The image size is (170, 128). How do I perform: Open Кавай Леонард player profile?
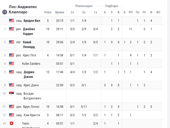pyautogui.click(x=29, y=44)
